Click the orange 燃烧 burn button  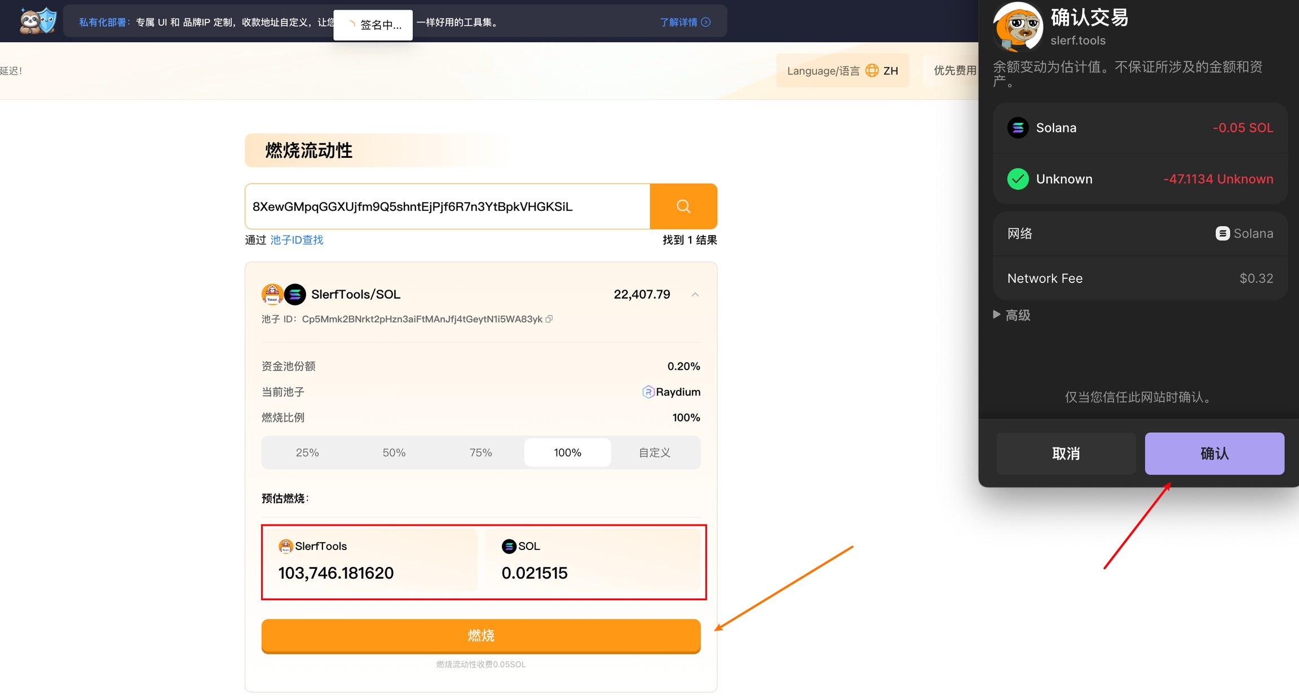[x=481, y=636]
